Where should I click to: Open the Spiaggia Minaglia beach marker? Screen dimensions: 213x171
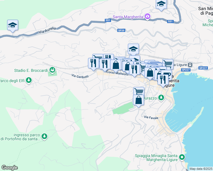click(182, 157)
